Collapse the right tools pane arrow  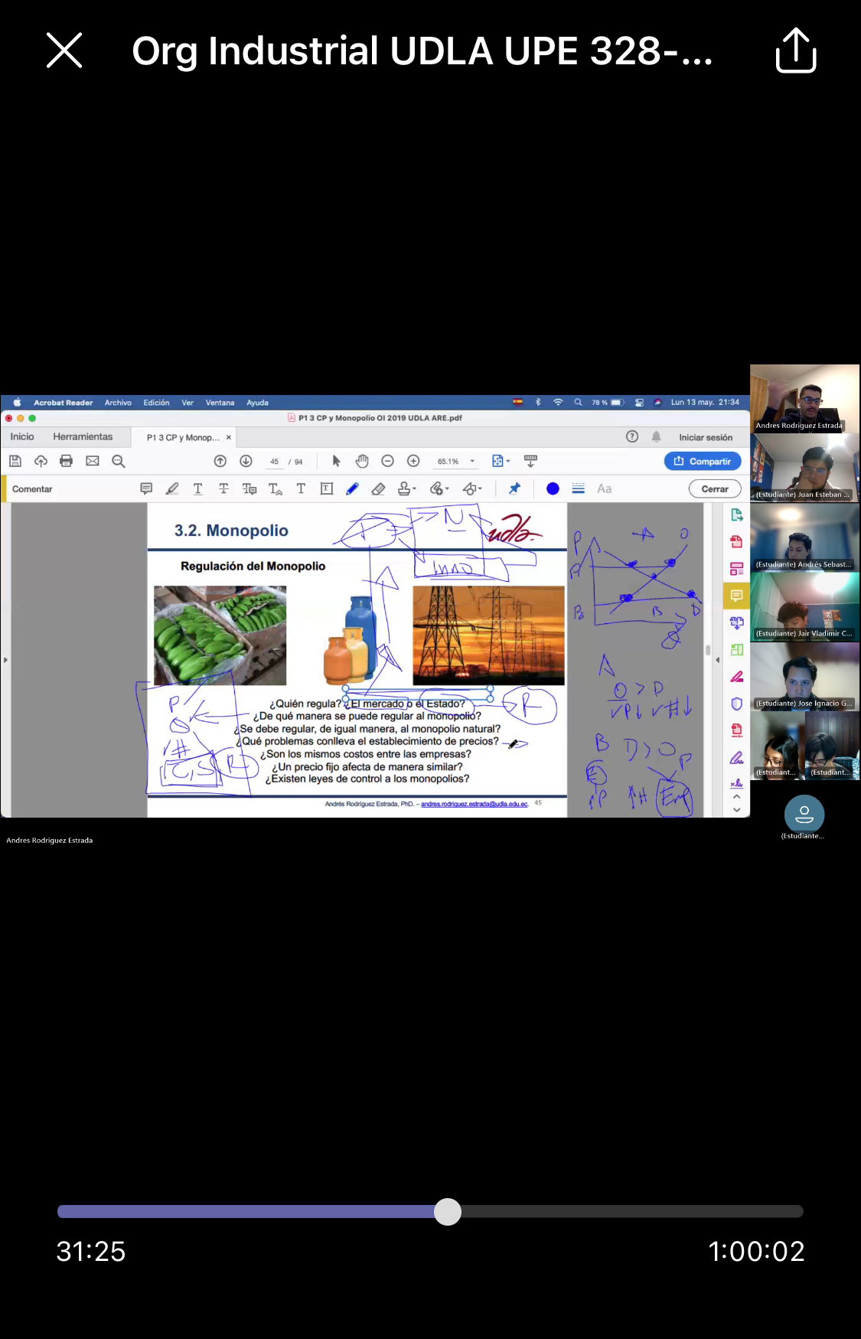point(717,659)
